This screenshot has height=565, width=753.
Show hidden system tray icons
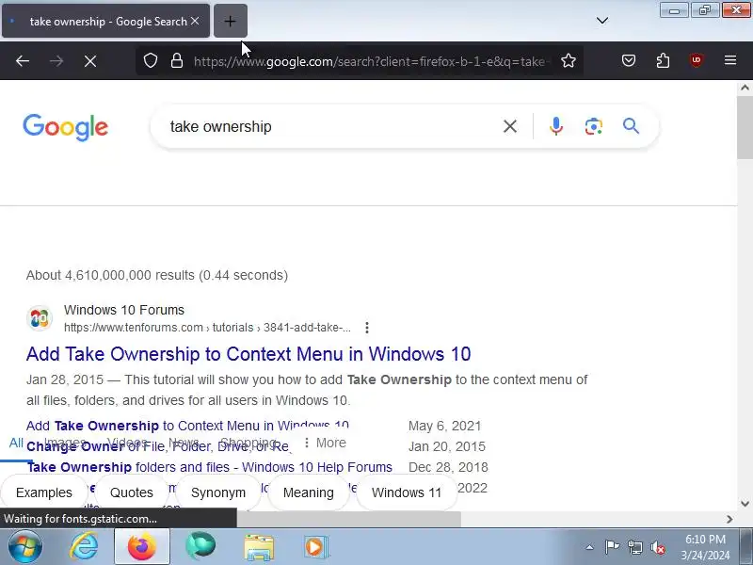[x=590, y=547]
